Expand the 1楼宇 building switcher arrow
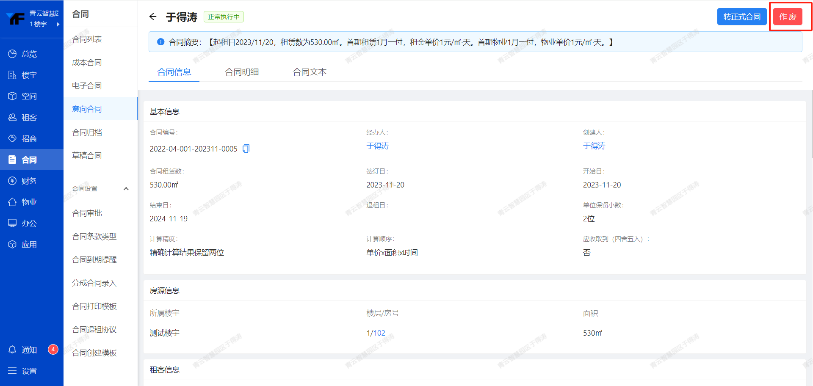This screenshot has width=813, height=386. coord(58,24)
